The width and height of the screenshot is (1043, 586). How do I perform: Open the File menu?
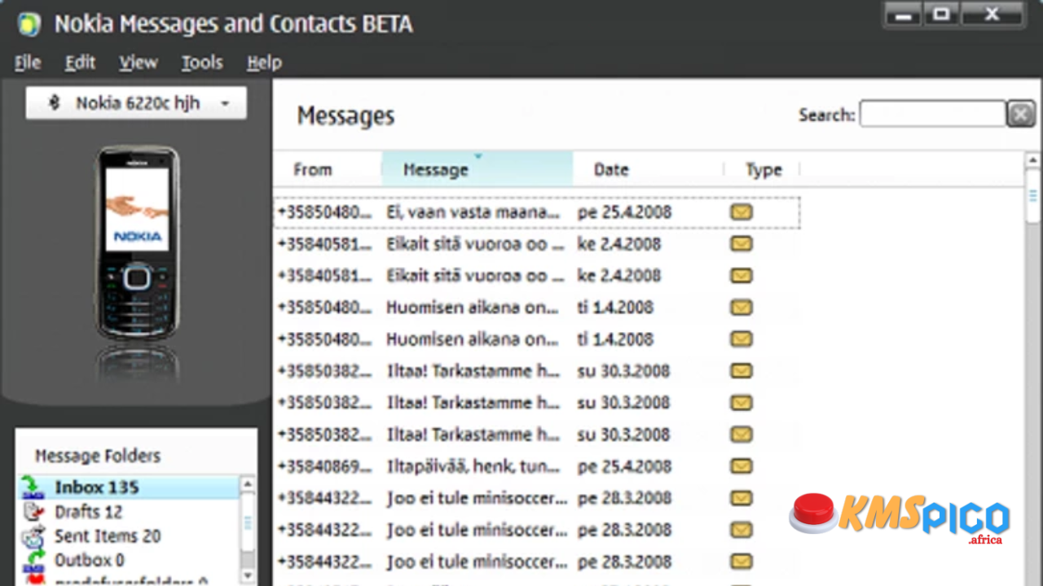[27, 63]
